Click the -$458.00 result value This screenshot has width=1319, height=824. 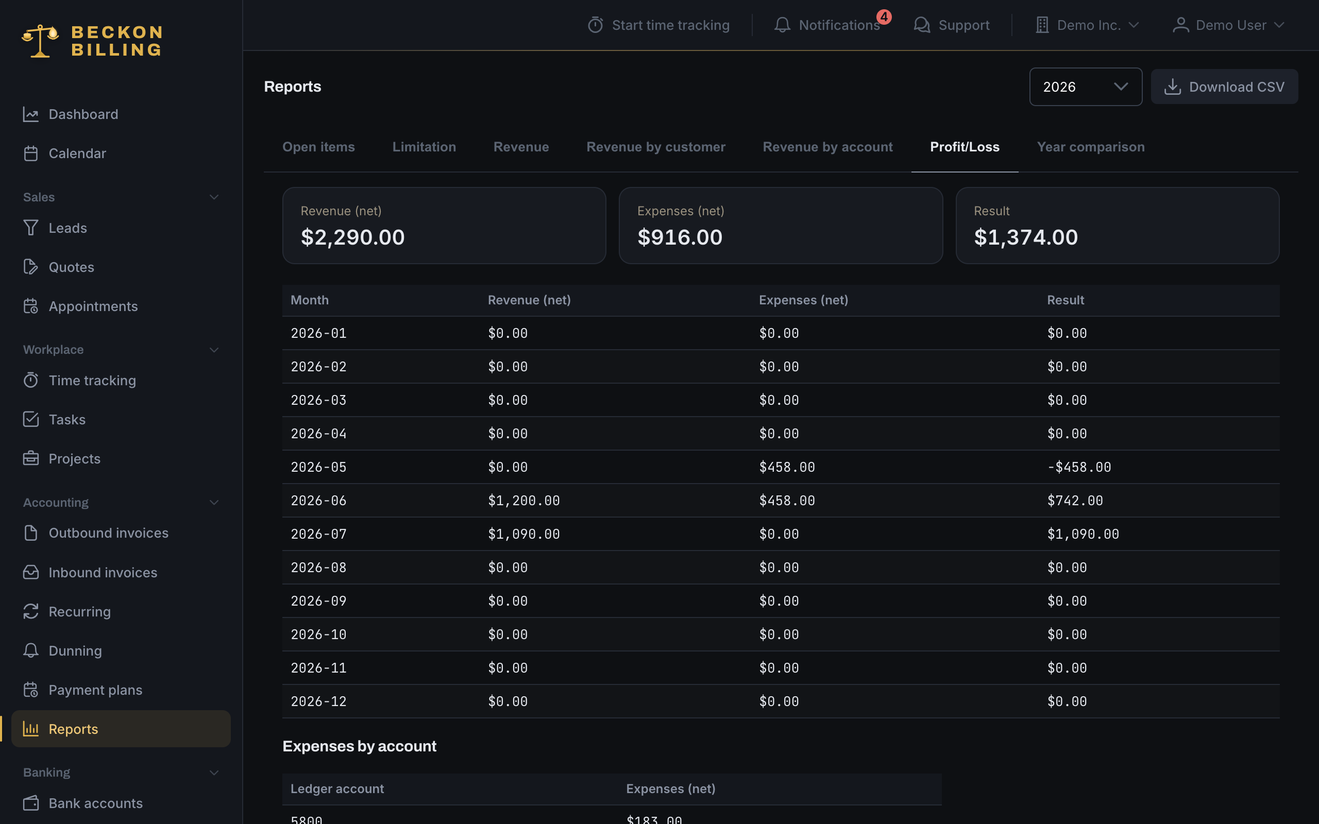click(x=1078, y=467)
